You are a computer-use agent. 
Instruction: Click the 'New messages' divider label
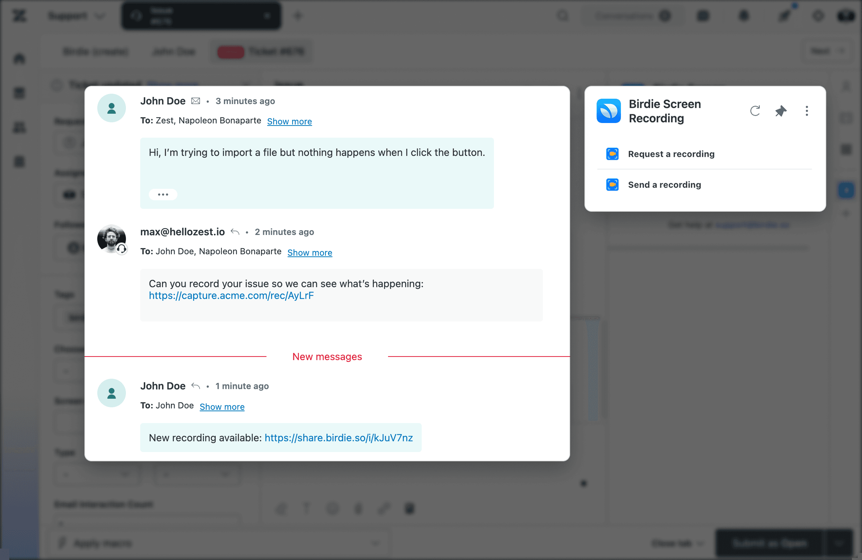pos(327,357)
